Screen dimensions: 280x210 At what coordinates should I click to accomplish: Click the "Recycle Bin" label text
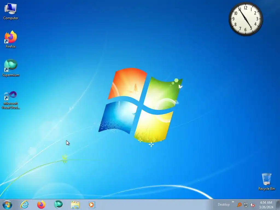(266, 189)
